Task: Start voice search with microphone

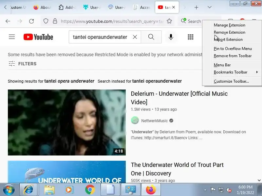Action: (171, 37)
